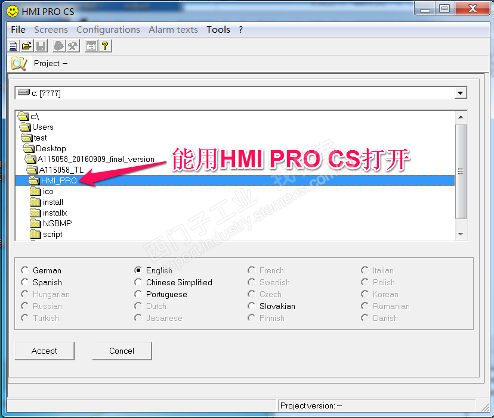The image size is (494, 418).
Task: Click the hammer and wrench tools icon
Action: [x=73, y=46]
